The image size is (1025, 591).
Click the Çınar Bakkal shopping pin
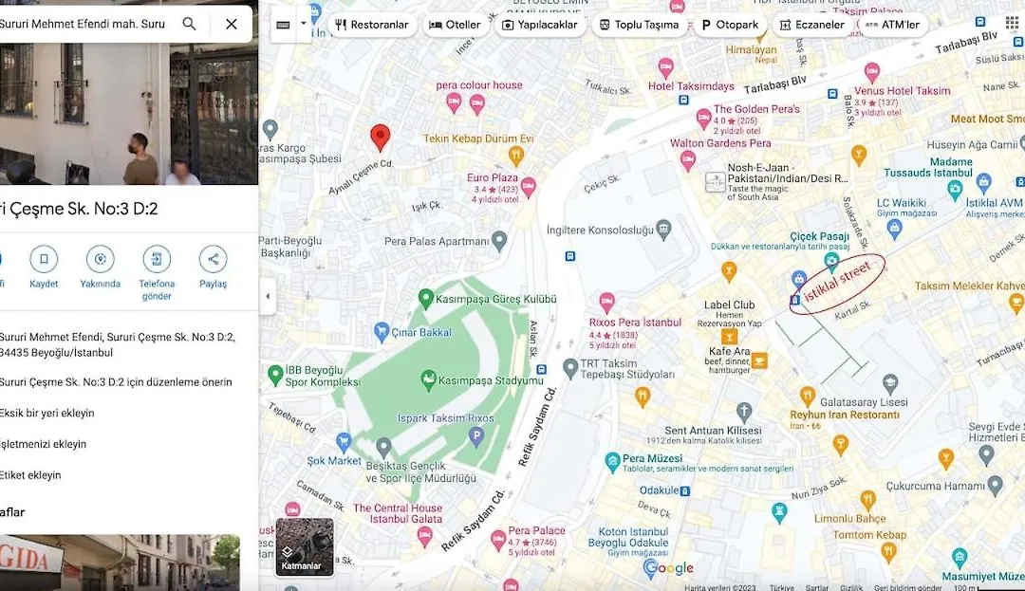click(x=382, y=332)
